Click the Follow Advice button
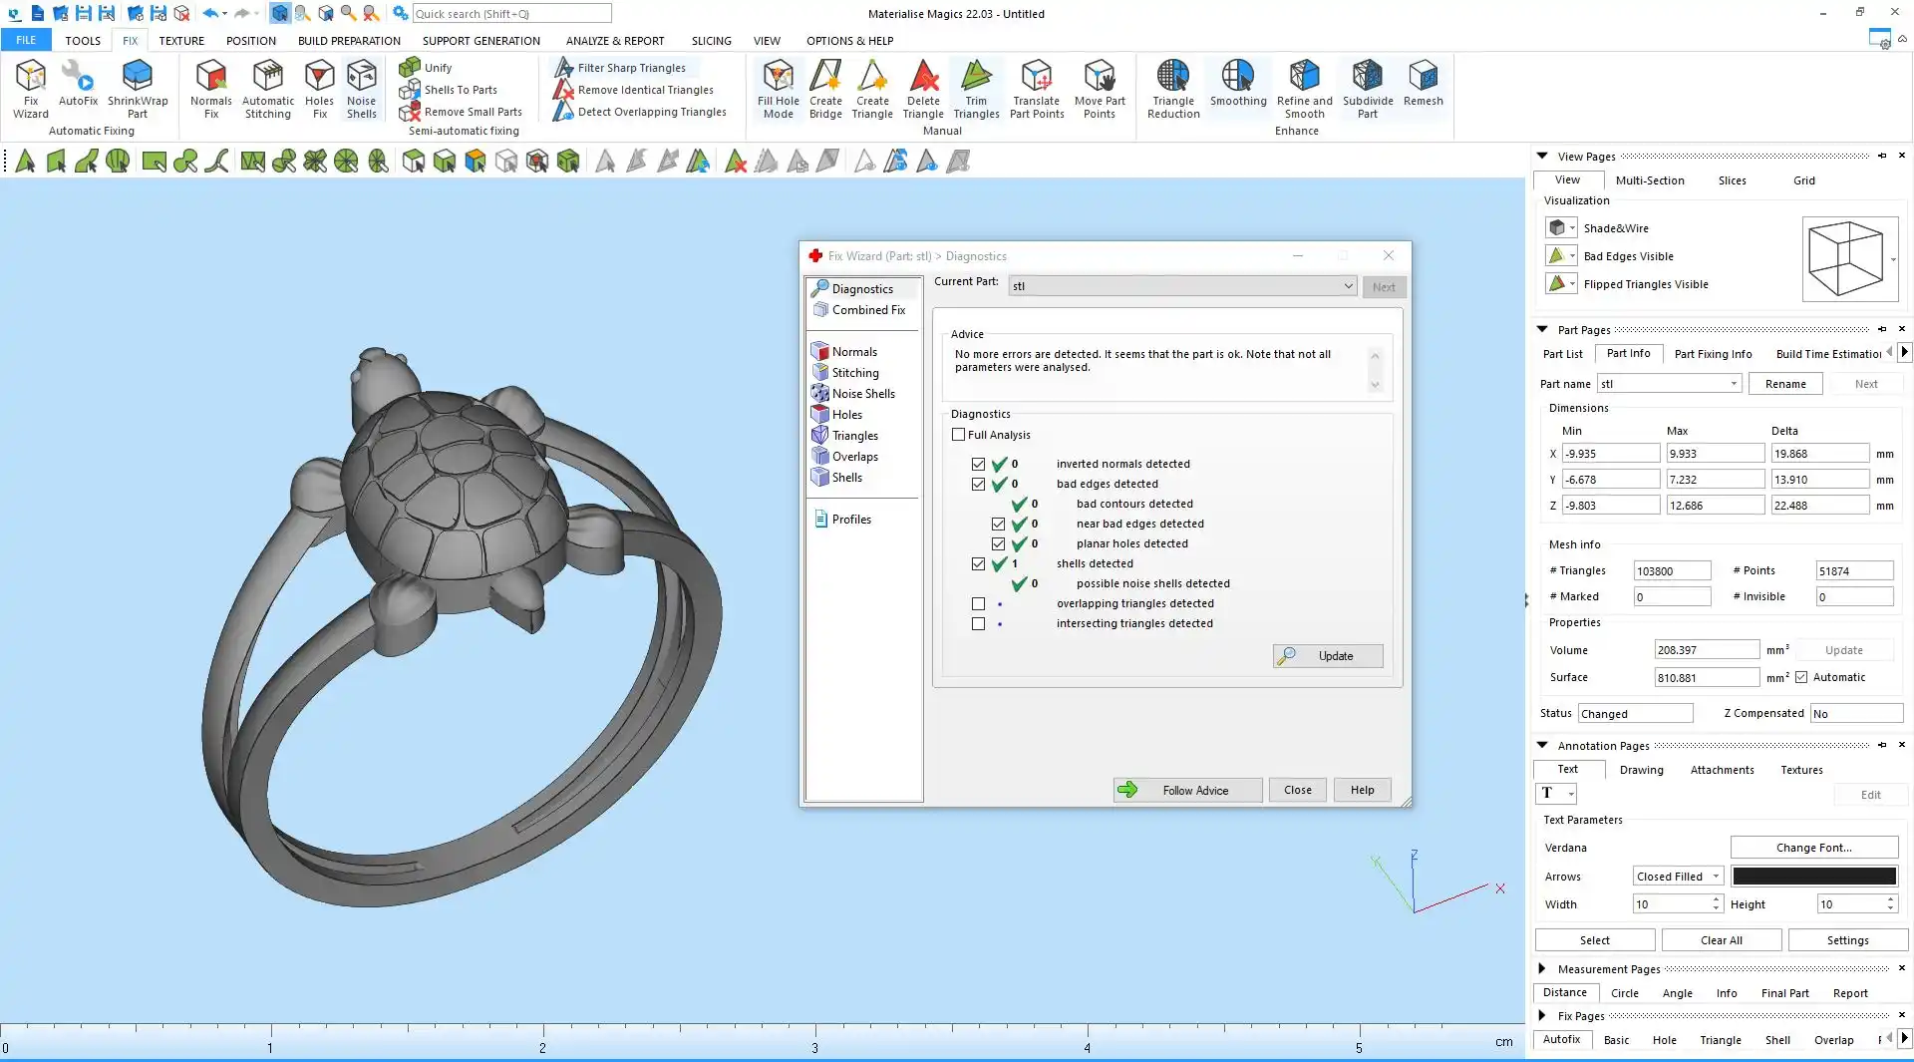1914x1062 pixels. click(x=1187, y=790)
